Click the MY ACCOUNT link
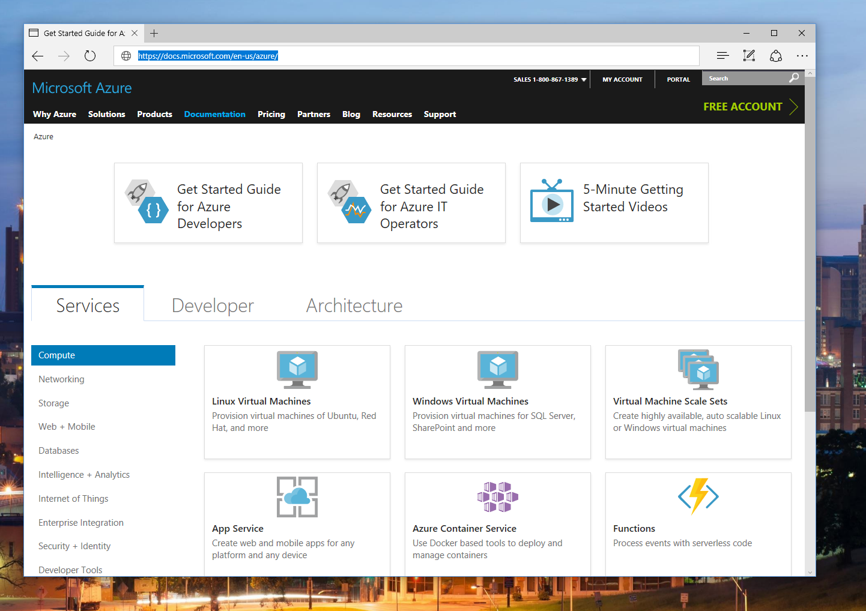Screen dimensions: 866x611 click(x=622, y=79)
